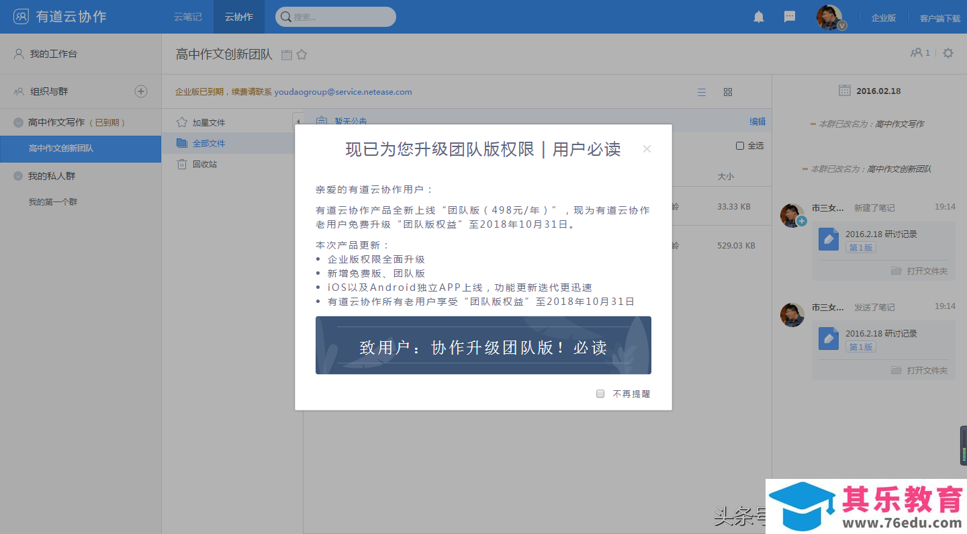Open 2016.2.18 研讨记录 note from 发送了笔记
This screenshot has width=967, height=534.
coord(881,334)
